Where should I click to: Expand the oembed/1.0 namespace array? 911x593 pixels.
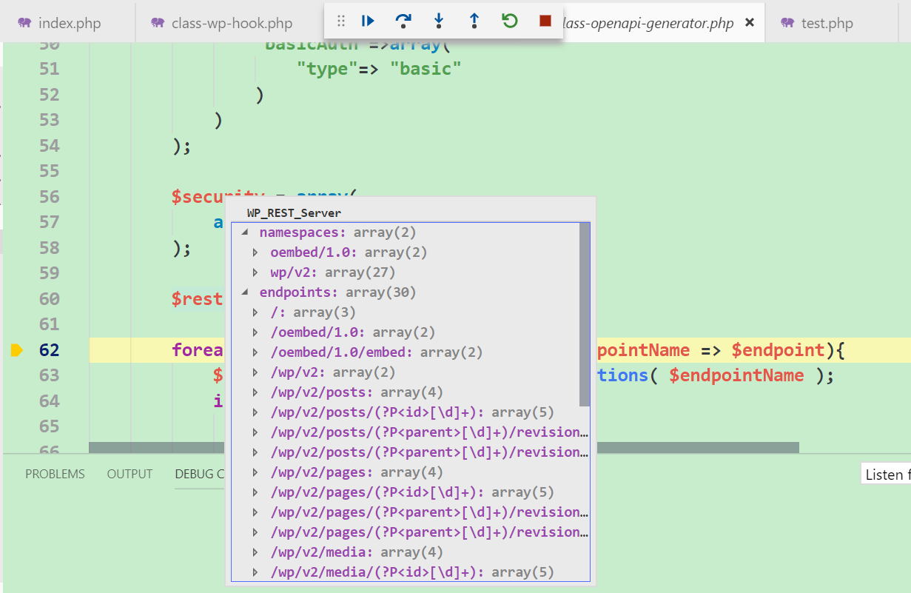pyautogui.click(x=256, y=252)
